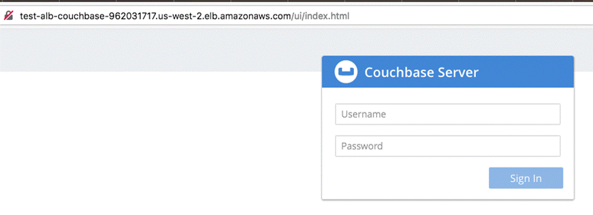This screenshot has height=215, width=593.
Task: Focus the Password input field
Action: 448,146
